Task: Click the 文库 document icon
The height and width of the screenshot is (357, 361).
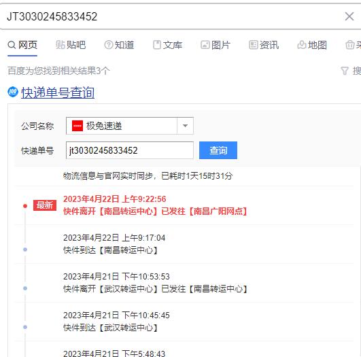Action: [x=157, y=45]
